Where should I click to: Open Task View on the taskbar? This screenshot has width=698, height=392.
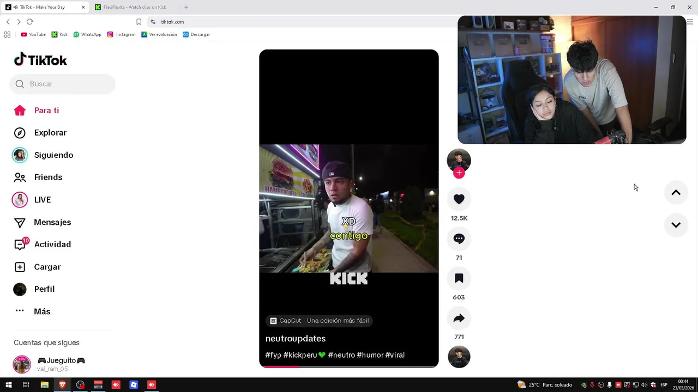[26, 385]
